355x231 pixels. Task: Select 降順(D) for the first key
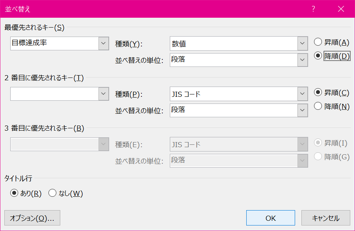point(318,56)
